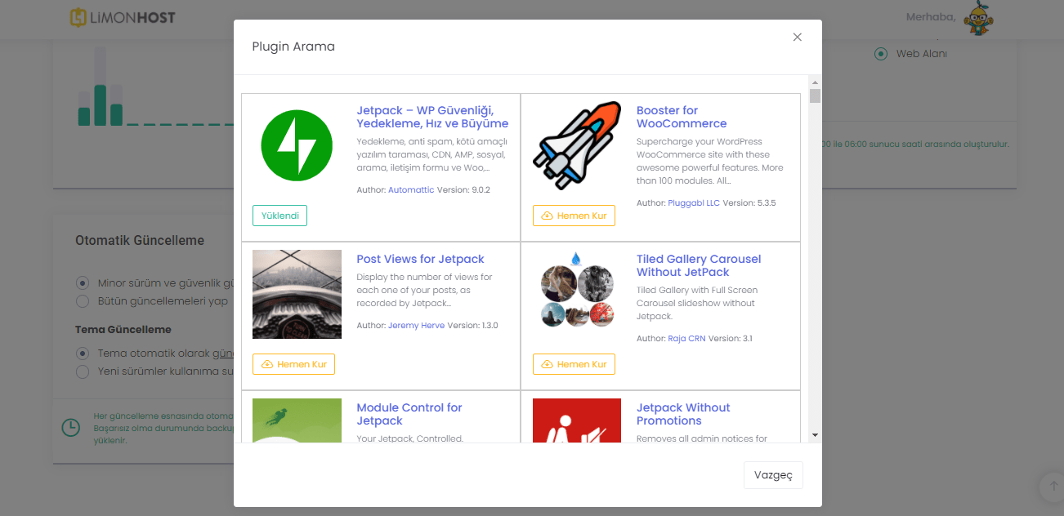Image resolution: width=1064 pixels, height=516 pixels.
Task: Open the Jetpack Without Promotions title
Action: pyautogui.click(x=683, y=414)
